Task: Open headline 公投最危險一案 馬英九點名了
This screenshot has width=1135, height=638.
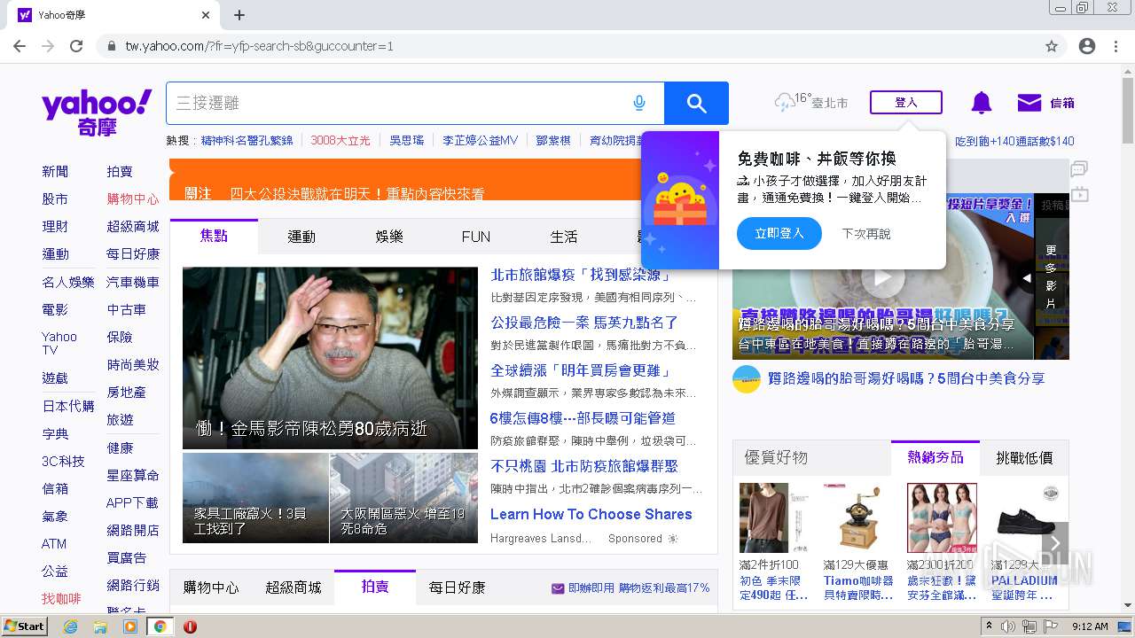Action: tap(584, 323)
